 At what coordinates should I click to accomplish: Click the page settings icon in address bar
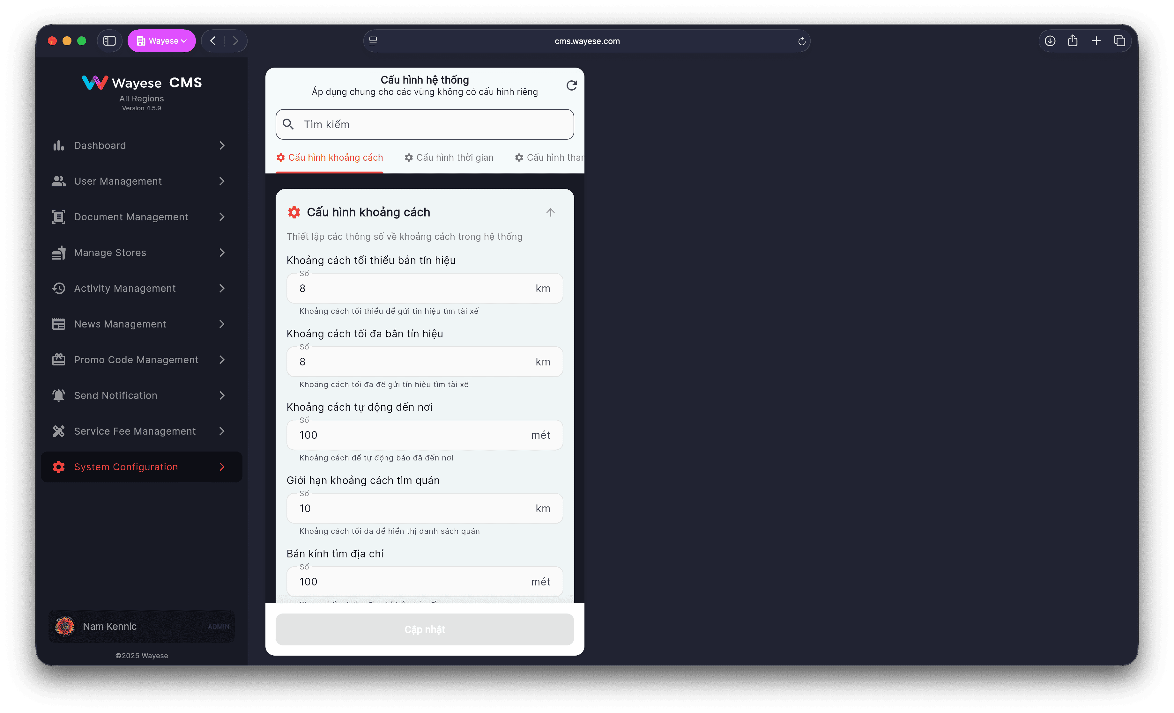coord(373,41)
